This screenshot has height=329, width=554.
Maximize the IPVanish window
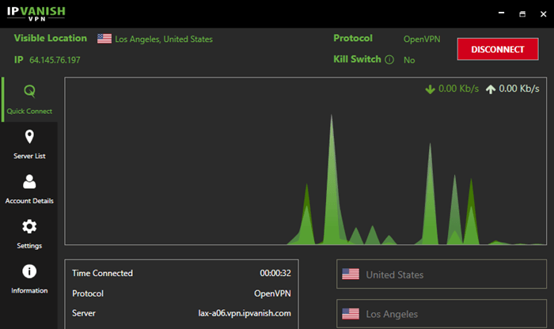coord(522,13)
